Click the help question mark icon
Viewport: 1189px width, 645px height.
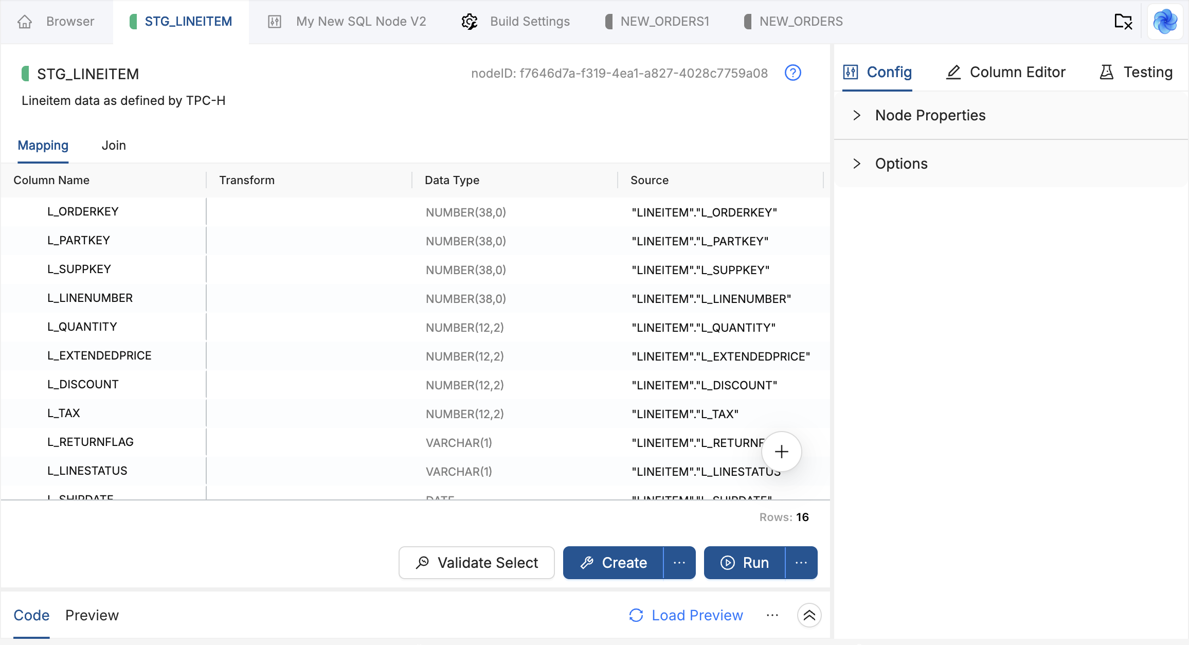[x=793, y=73]
